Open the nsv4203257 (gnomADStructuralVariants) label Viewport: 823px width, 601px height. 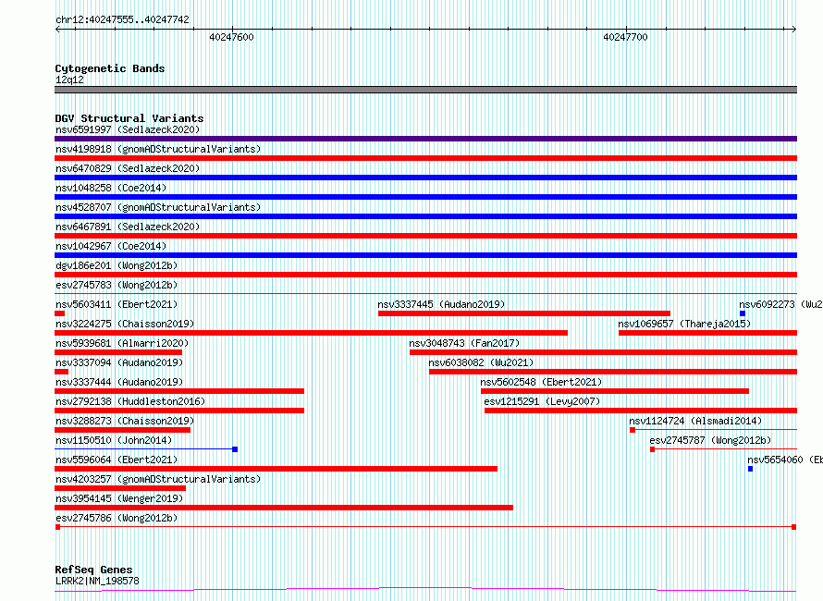158,479
